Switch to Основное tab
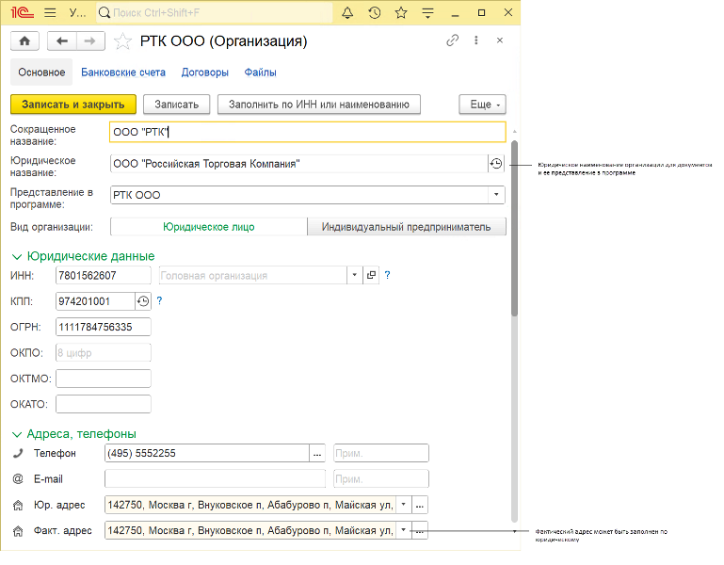The image size is (724, 565). (x=41, y=73)
